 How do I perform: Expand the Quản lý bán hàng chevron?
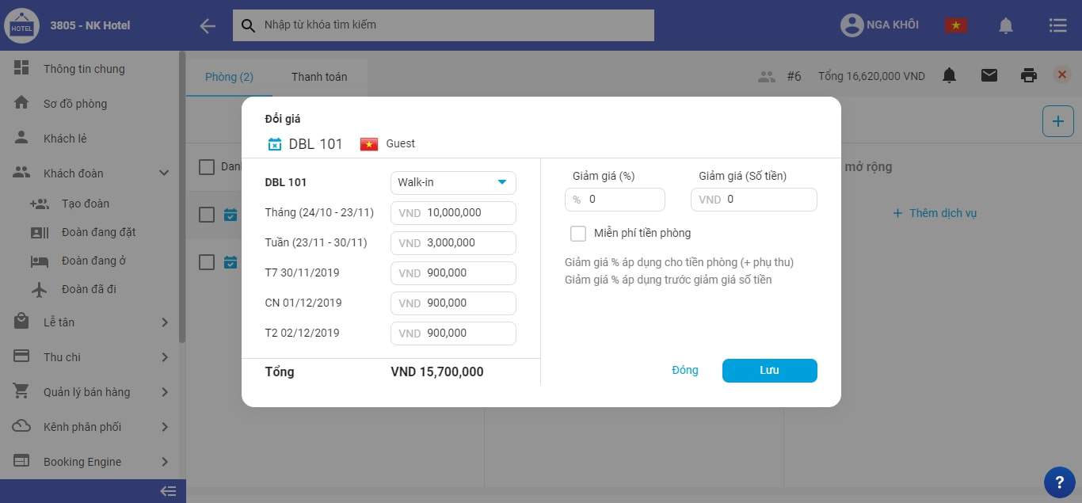tap(165, 392)
